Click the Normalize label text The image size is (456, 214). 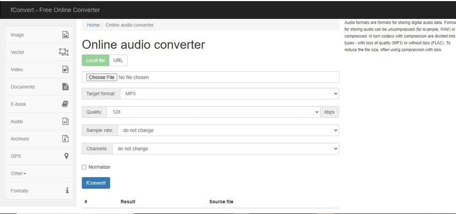99,167
